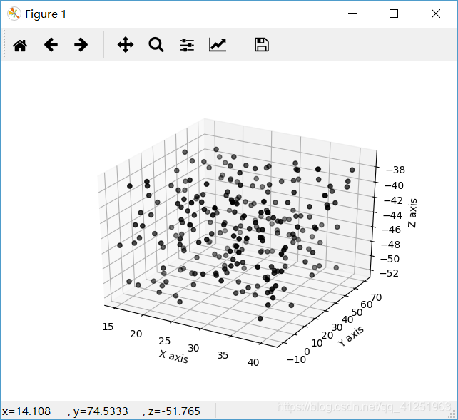Click the "Y axis" label
Viewport: 458px width, 420px height.
click(351, 337)
